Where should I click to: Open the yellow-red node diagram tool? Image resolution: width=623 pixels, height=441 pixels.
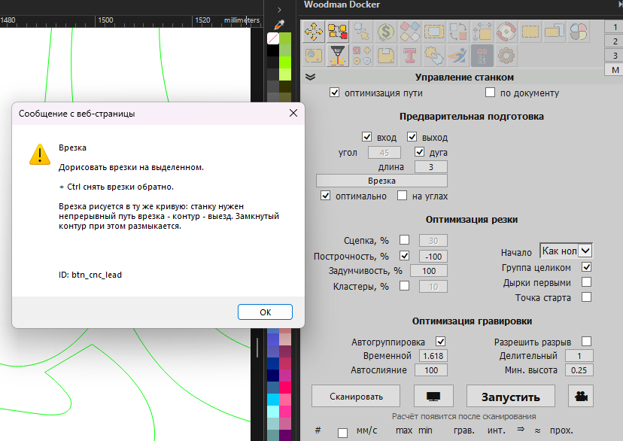pos(338,32)
